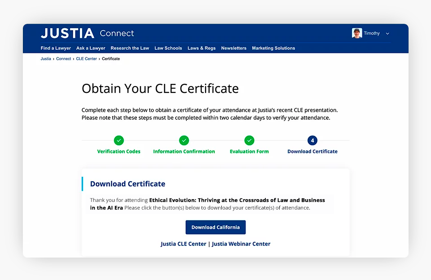Open Marketing Solutions menu item
This screenshot has height=280, width=431.
pyautogui.click(x=273, y=48)
